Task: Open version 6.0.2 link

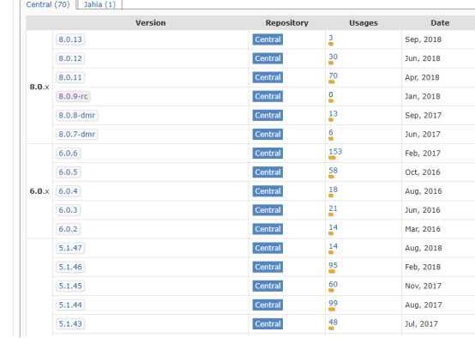Action: tap(68, 229)
